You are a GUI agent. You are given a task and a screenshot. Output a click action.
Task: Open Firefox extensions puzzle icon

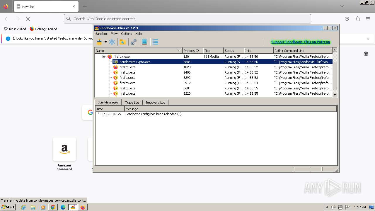[357, 19]
